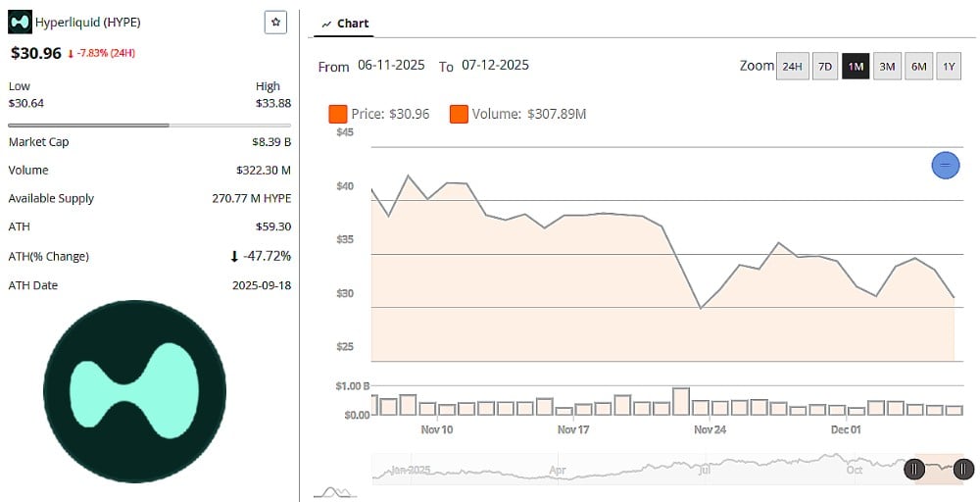Image resolution: width=980 pixels, height=502 pixels.
Task: Click the large Hyperliquid logo image
Action: [135, 391]
